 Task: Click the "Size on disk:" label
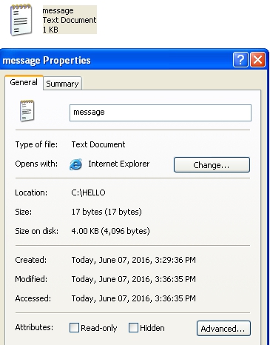click(37, 231)
